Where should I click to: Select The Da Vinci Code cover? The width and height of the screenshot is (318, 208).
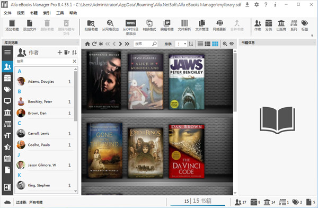[187, 152]
